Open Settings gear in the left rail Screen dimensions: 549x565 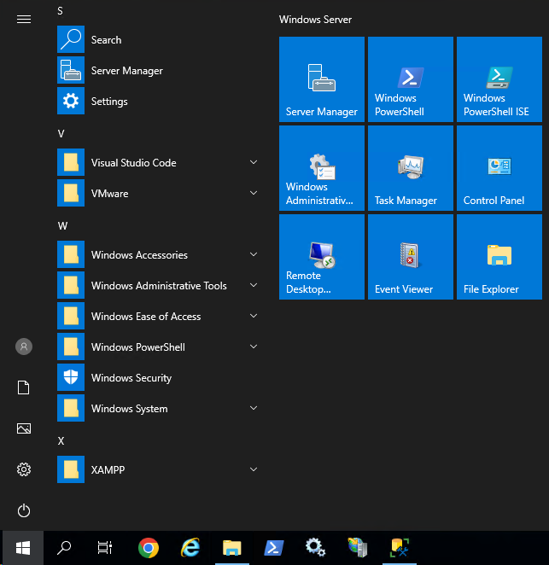click(x=24, y=469)
